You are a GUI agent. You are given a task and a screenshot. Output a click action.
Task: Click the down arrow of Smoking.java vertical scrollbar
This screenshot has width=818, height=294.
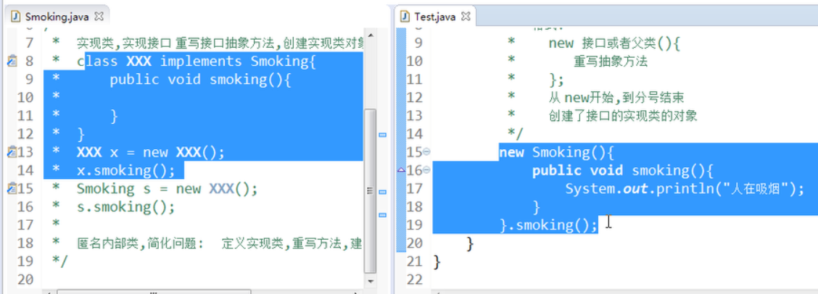pyautogui.click(x=371, y=281)
